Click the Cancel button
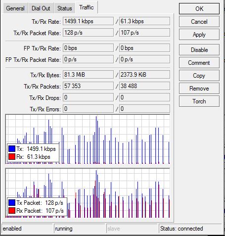The image size is (225, 236). point(199,22)
